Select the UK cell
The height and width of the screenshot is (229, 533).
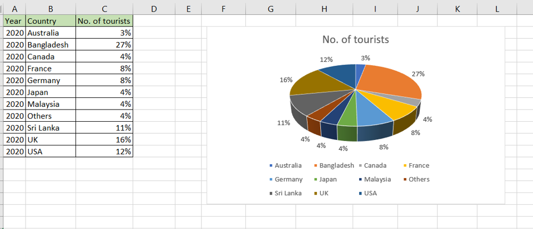(51, 139)
